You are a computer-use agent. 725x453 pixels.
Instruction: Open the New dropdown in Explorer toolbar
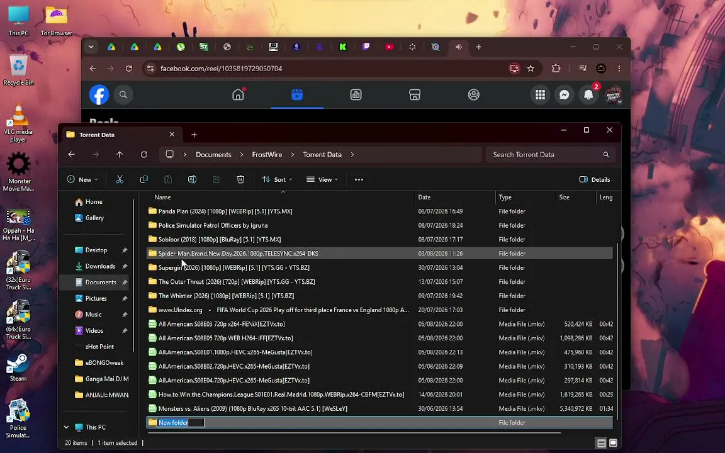[83, 179]
